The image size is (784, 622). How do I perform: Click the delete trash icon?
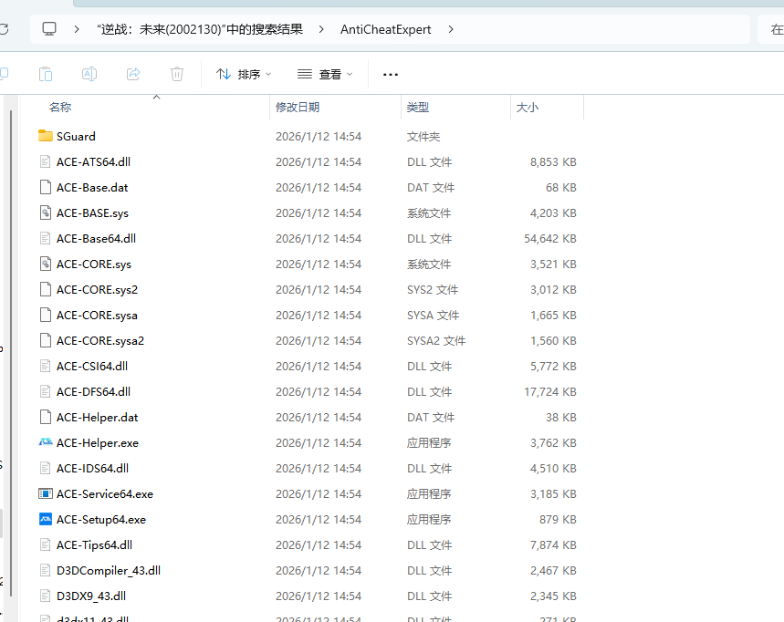coord(177,74)
